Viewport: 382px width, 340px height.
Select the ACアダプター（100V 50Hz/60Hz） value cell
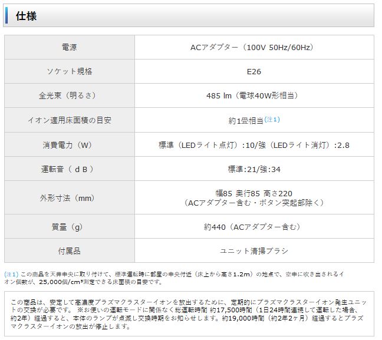coord(254,47)
